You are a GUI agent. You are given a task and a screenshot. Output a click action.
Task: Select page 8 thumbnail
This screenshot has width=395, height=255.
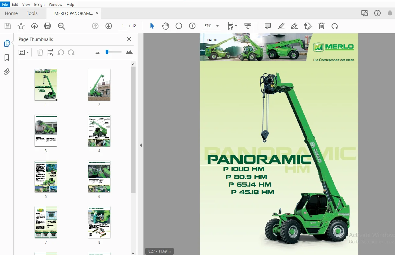tap(99, 222)
